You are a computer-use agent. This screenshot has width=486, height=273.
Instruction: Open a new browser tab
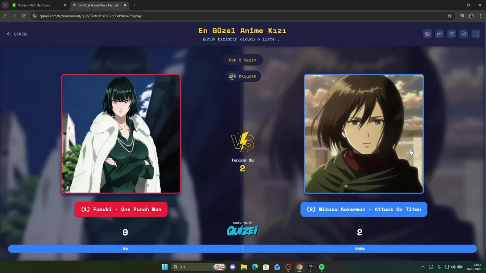point(134,5)
